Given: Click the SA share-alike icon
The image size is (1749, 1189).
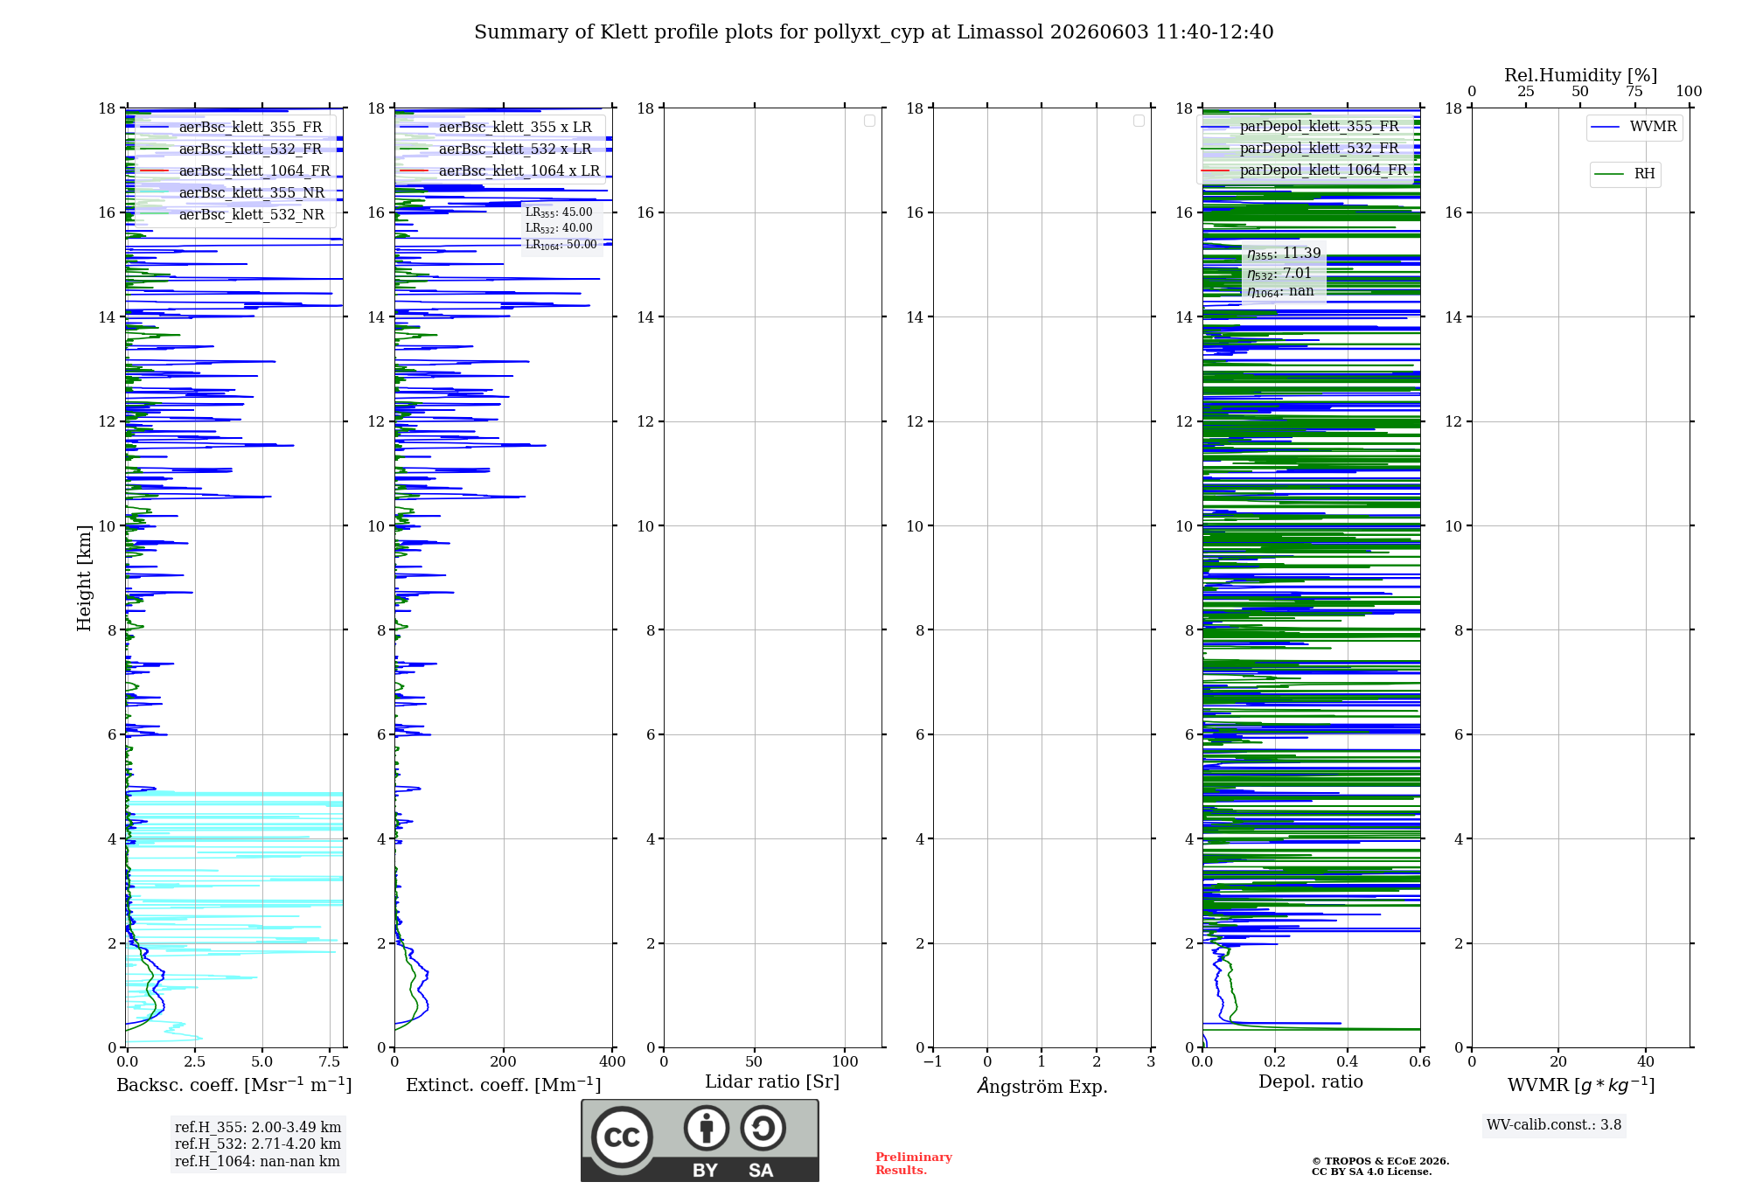Looking at the screenshot, I should pos(763,1128).
